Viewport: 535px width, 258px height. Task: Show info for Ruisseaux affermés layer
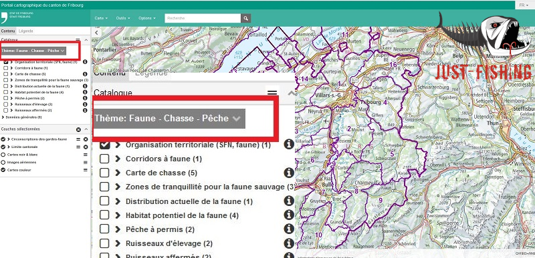click(x=85, y=110)
